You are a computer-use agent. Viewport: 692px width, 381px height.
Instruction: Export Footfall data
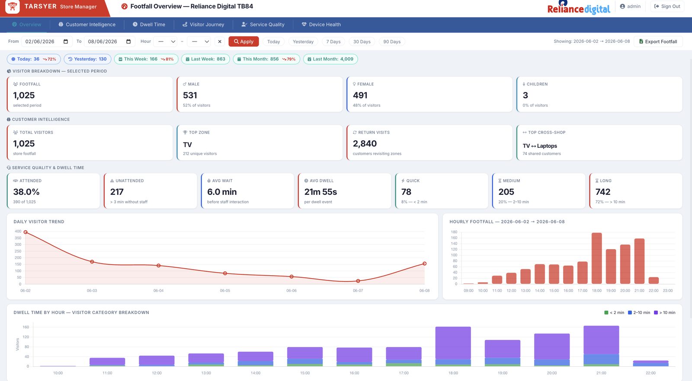658,41
